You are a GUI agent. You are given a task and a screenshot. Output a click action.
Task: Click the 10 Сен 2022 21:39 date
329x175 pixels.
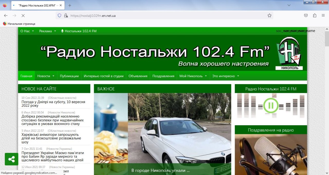[x=33, y=98]
